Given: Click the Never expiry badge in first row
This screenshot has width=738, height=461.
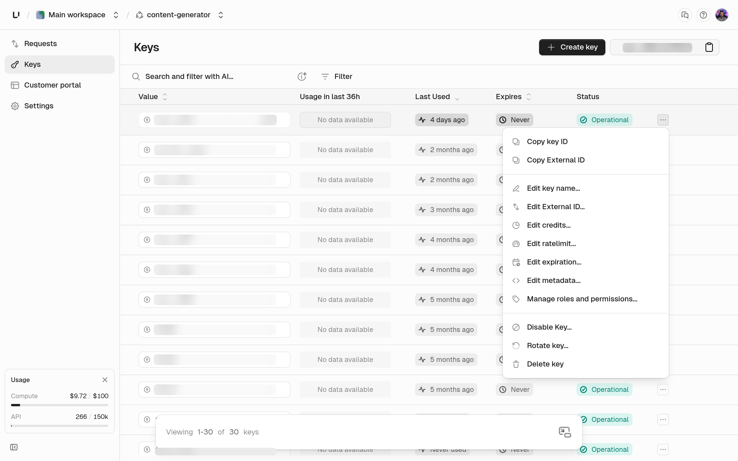Looking at the screenshot, I should pos(515,120).
